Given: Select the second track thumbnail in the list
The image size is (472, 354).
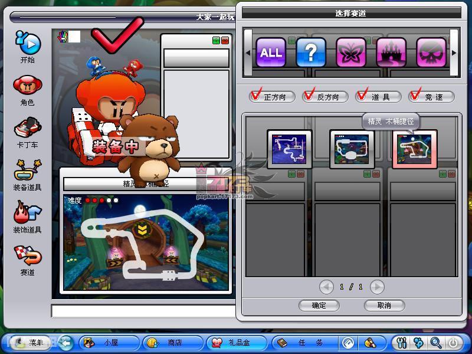Looking at the screenshot, I should (352, 149).
